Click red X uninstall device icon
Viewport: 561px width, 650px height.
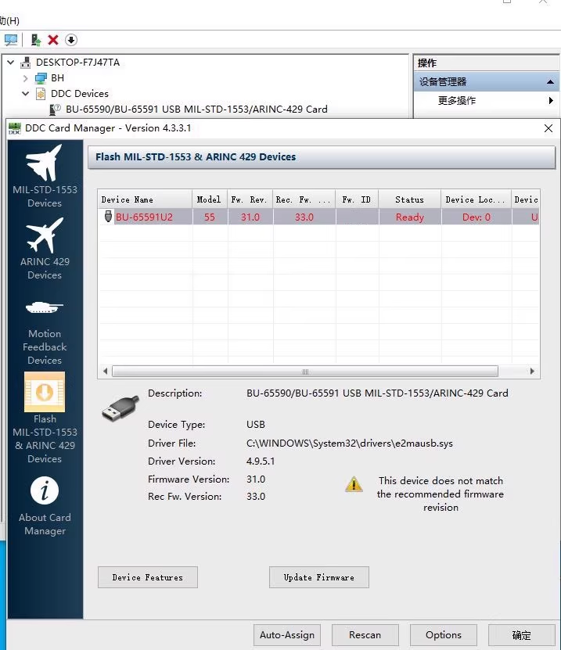(53, 40)
